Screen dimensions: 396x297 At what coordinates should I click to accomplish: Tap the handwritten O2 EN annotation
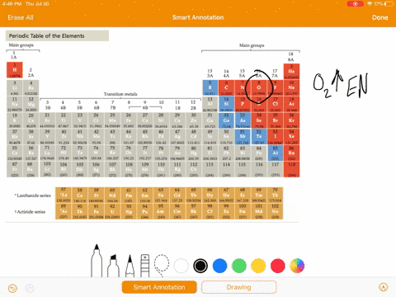[341, 84]
